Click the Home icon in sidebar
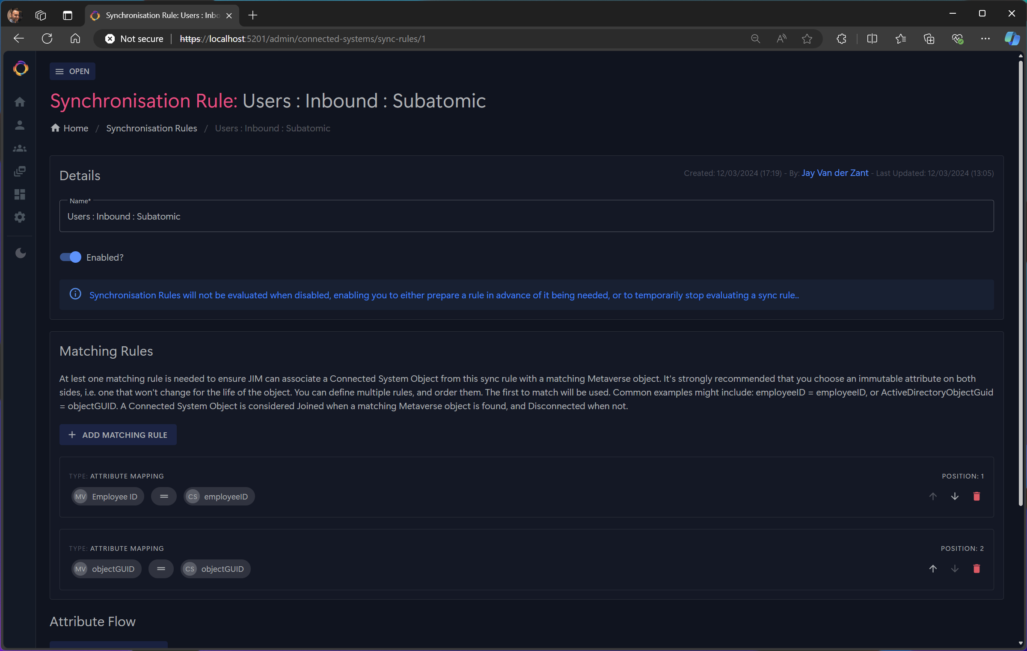 (x=20, y=102)
